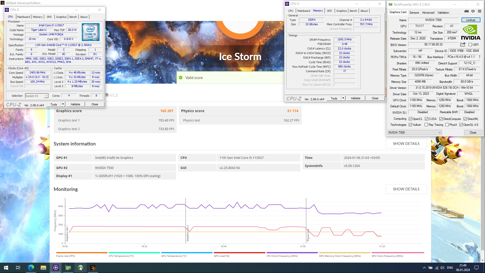Switch to CPU-Z from the taskbar
Screen dimensions: 485x273
click(56, 268)
